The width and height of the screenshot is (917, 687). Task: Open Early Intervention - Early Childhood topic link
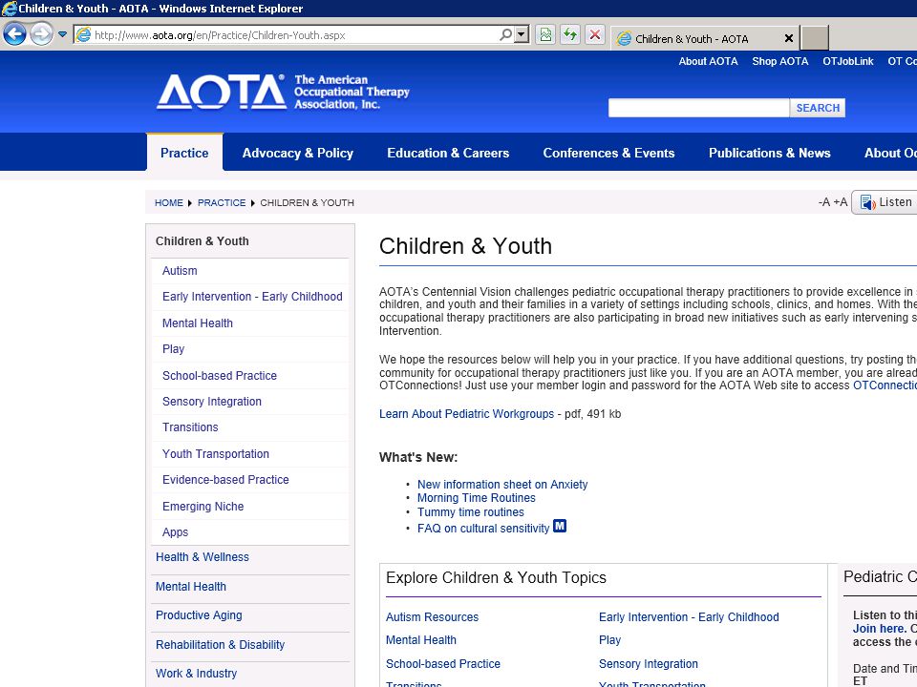pos(689,617)
